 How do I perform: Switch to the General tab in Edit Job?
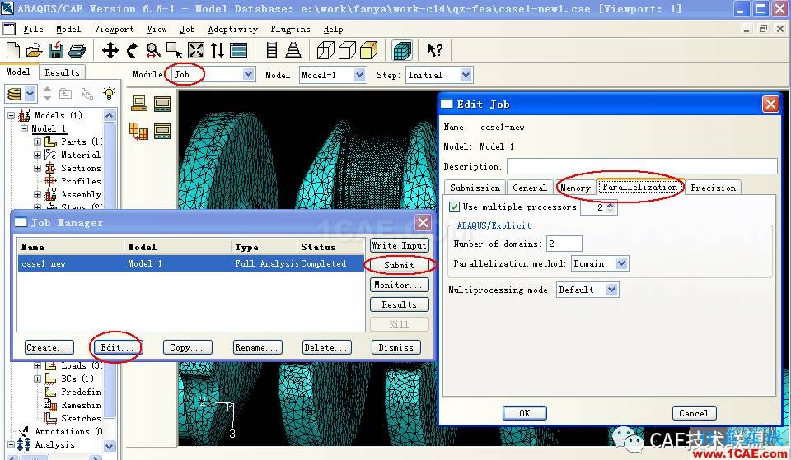[530, 188]
